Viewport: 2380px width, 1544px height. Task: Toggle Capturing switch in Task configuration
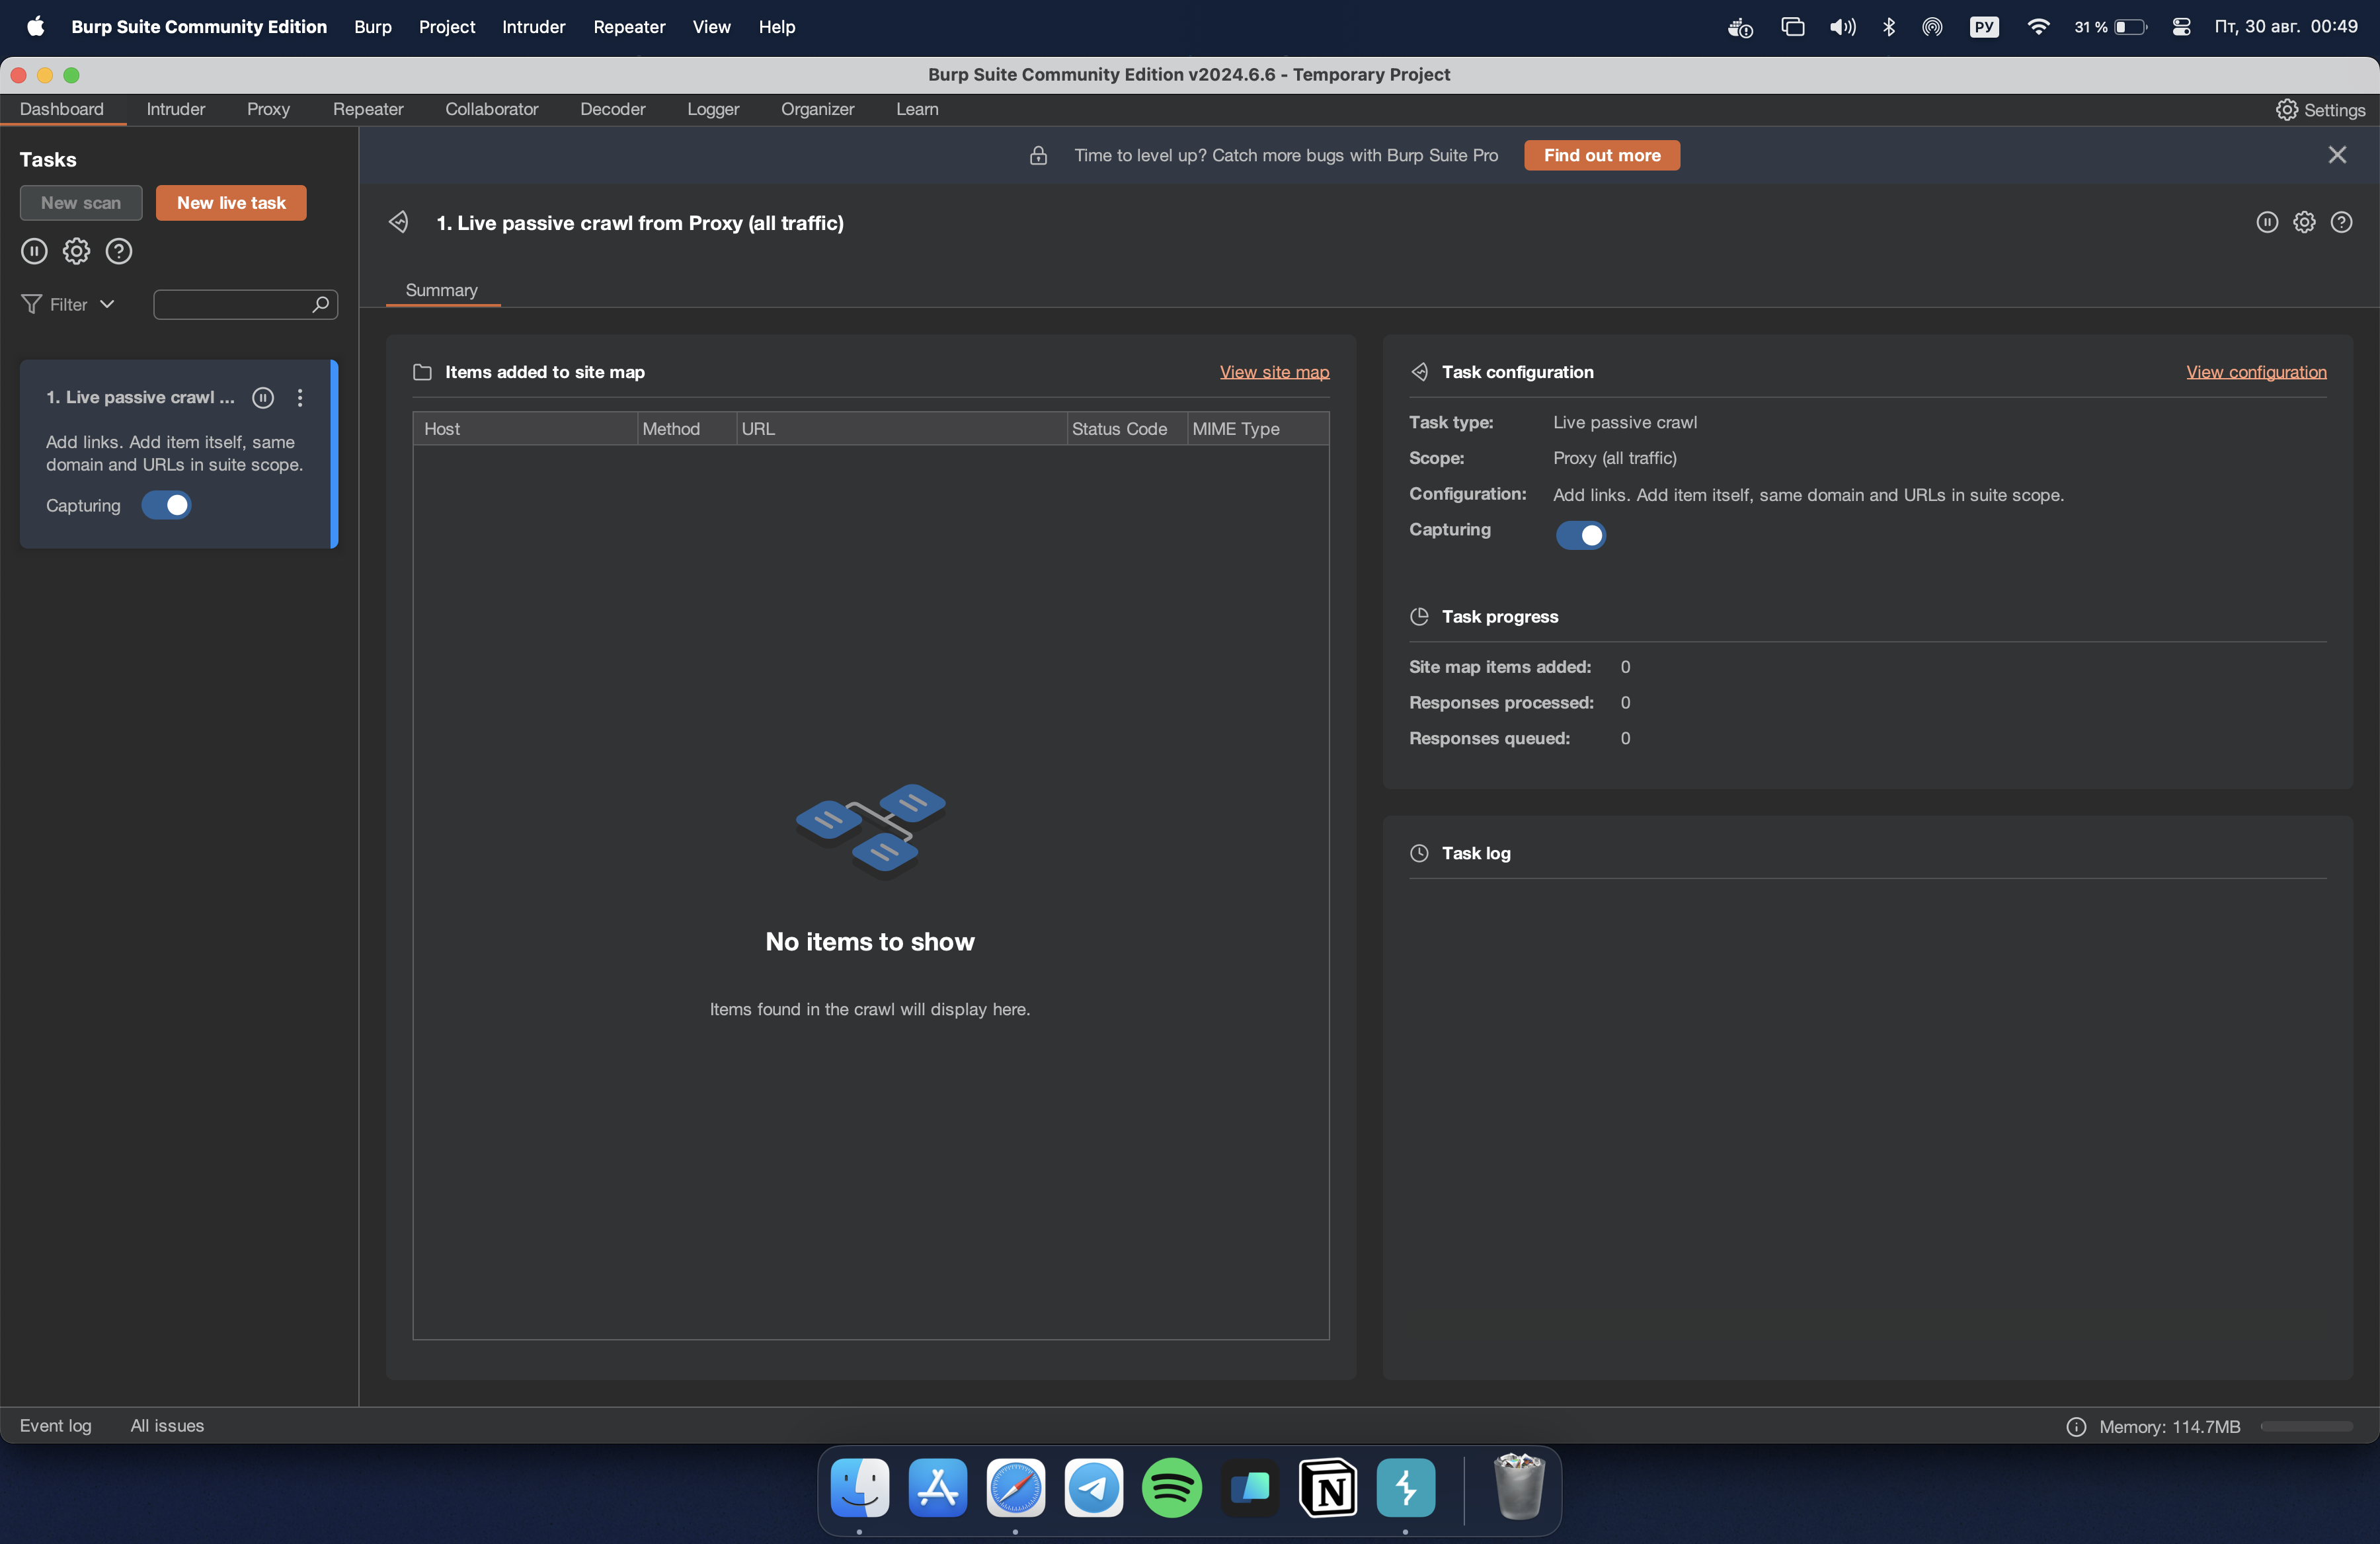pyautogui.click(x=1580, y=535)
